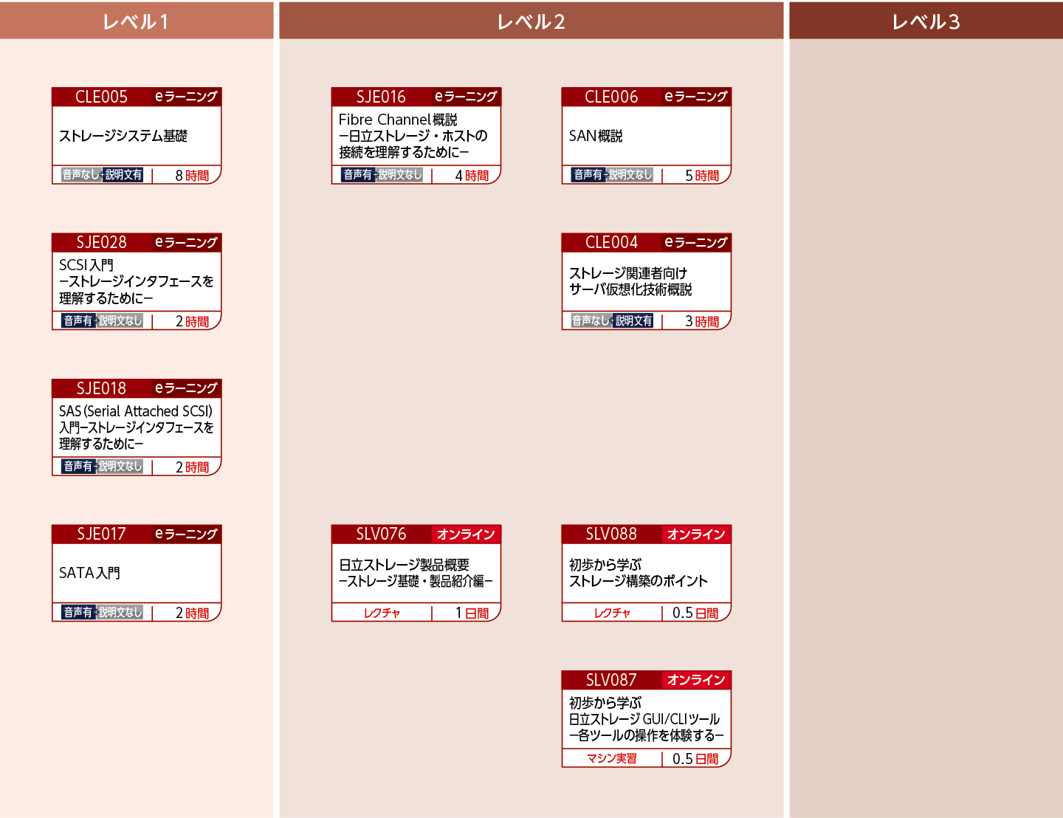Viewport: 1063px width, 818px height.
Task: Click the eラーニング badge on SJE028
Action: click(186, 242)
